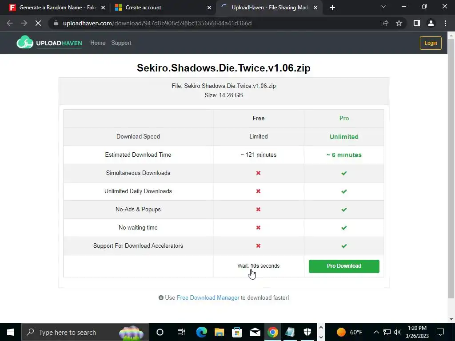This screenshot has width=455, height=341.
Task: Open the clock and date flyout
Action: tap(417, 332)
